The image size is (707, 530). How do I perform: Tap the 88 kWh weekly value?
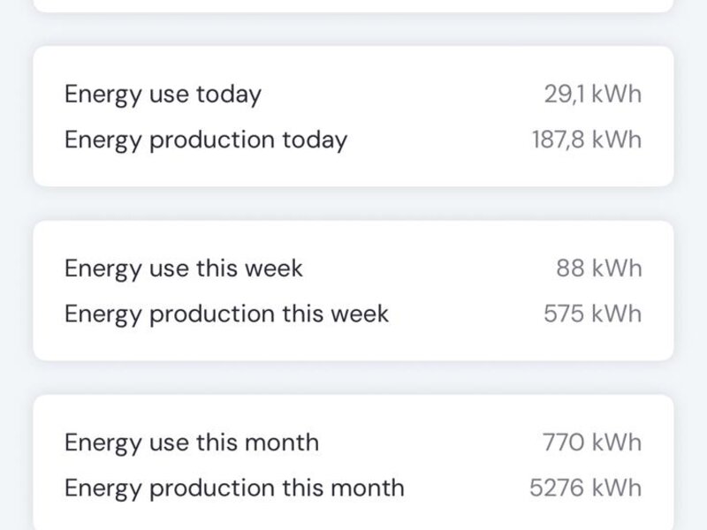(x=598, y=268)
